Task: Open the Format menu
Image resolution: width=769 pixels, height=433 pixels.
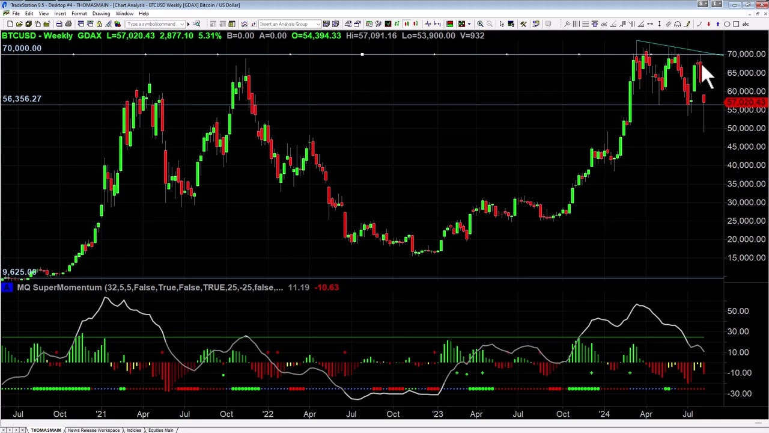Action: pyautogui.click(x=79, y=13)
